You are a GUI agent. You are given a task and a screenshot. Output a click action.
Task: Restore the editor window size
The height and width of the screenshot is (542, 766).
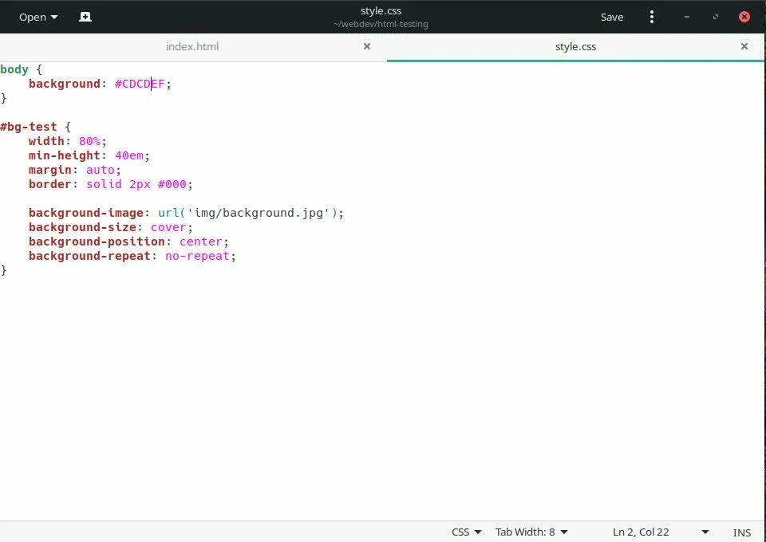(x=716, y=17)
